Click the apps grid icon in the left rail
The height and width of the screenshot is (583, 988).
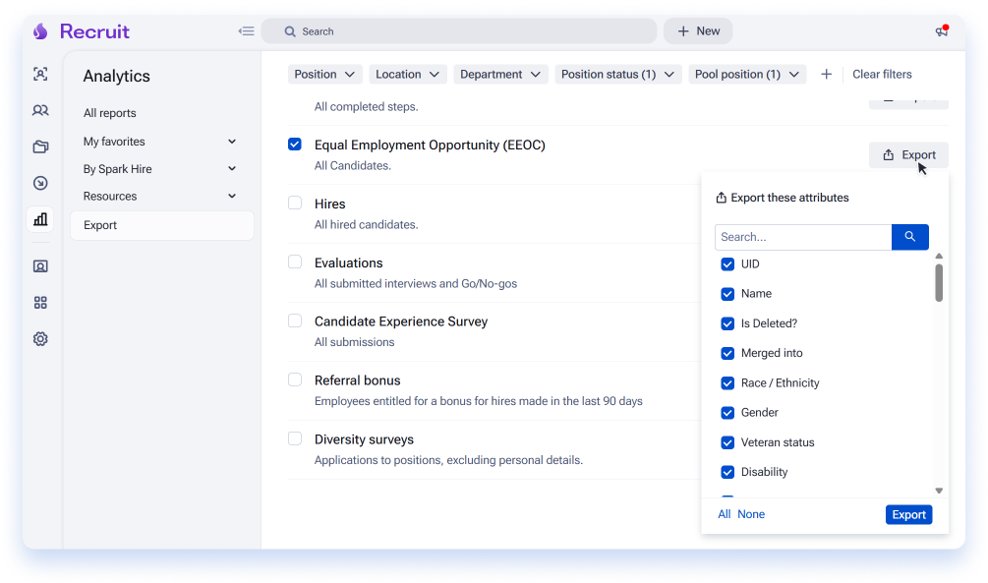pyautogui.click(x=40, y=303)
